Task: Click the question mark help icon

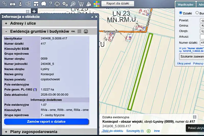Action: point(50,4)
